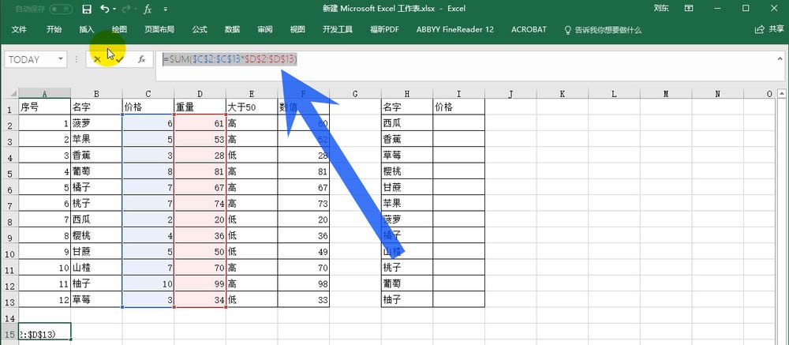
Task: Switch to the 审阅 ribbon tab
Action: coord(264,30)
